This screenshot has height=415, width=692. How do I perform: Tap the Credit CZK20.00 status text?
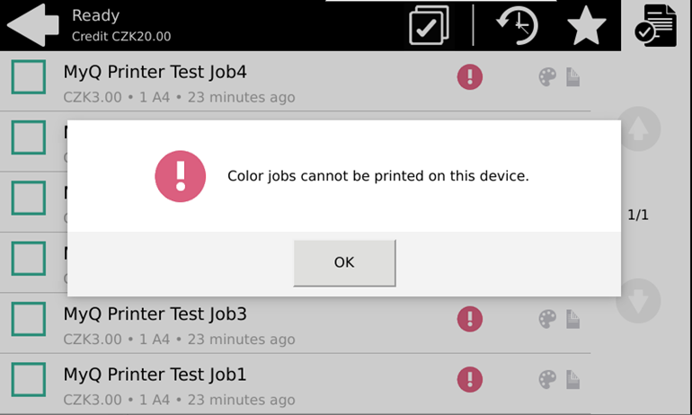(x=121, y=37)
